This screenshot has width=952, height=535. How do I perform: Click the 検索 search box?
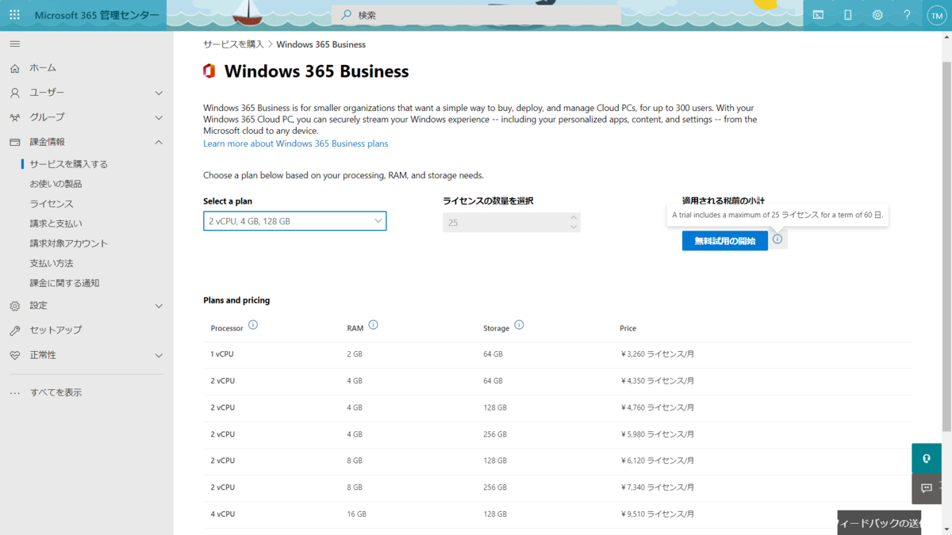(476, 15)
